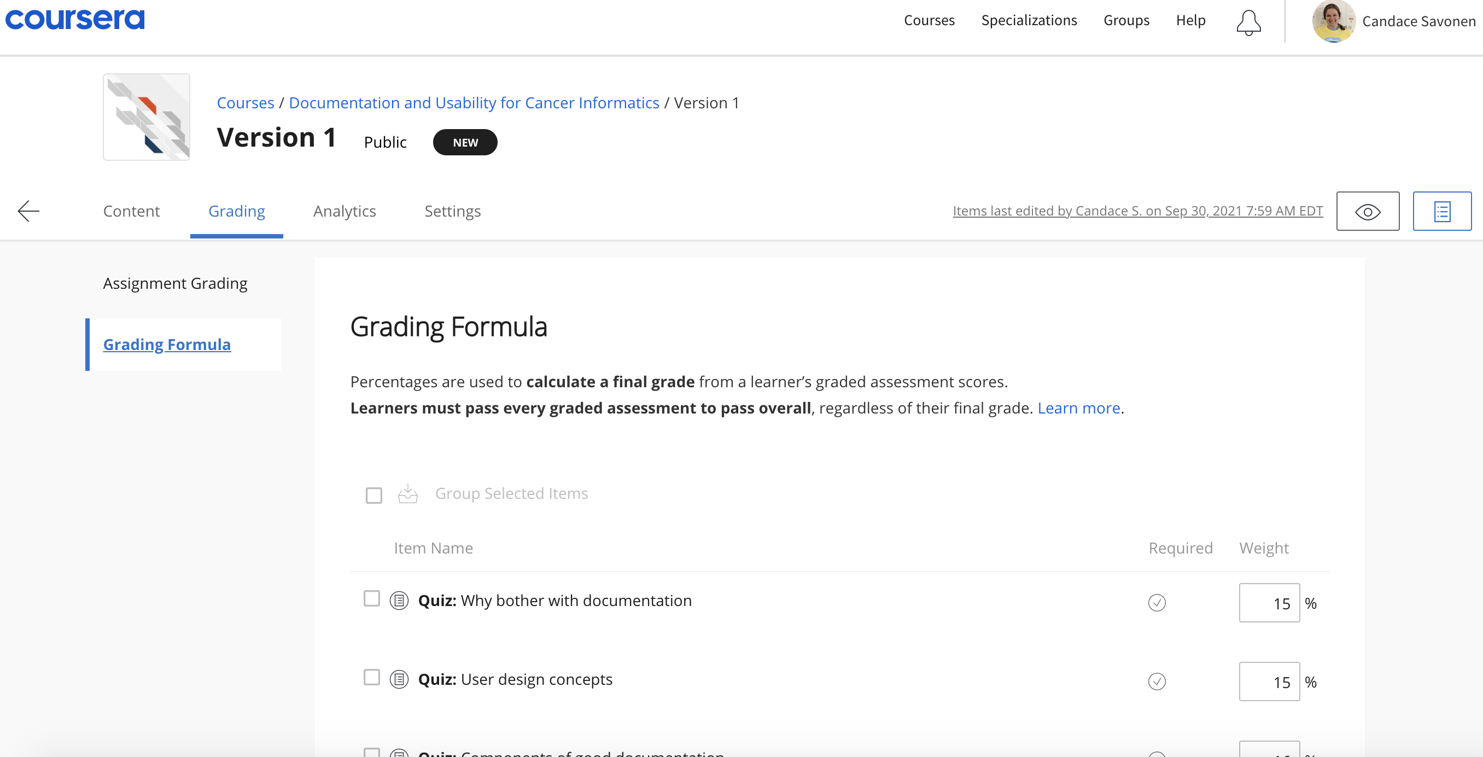Open the Analytics tab
Viewport: 1483px width, 757px height.
click(345, 211)
